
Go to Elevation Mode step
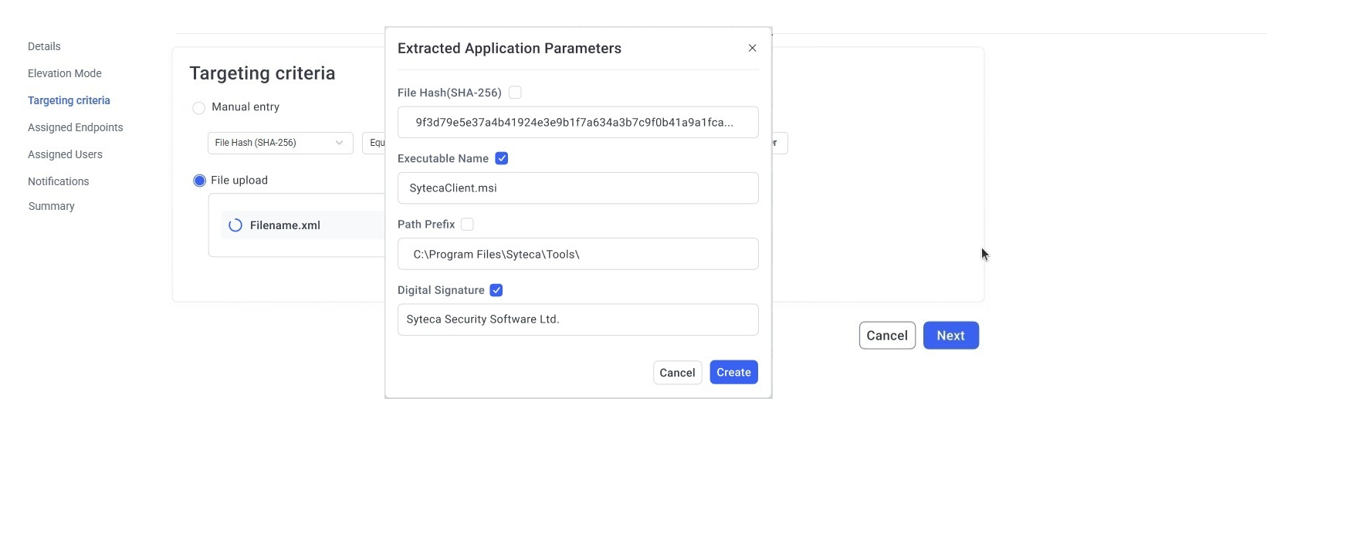[x=65, y=73]
